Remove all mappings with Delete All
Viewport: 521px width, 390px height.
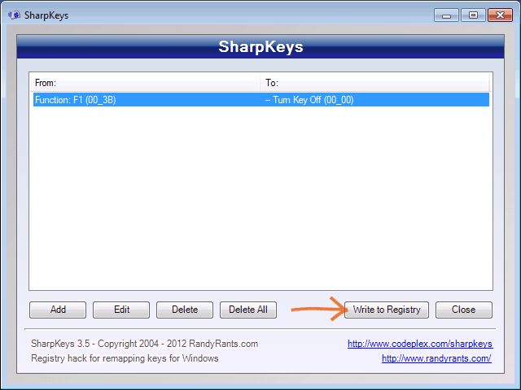[x=248, y=310]
